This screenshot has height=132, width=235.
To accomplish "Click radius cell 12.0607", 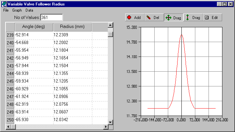I will coord(73,112).
